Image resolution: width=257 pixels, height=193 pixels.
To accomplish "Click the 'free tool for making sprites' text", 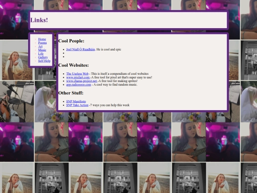I will coord(118,81).
